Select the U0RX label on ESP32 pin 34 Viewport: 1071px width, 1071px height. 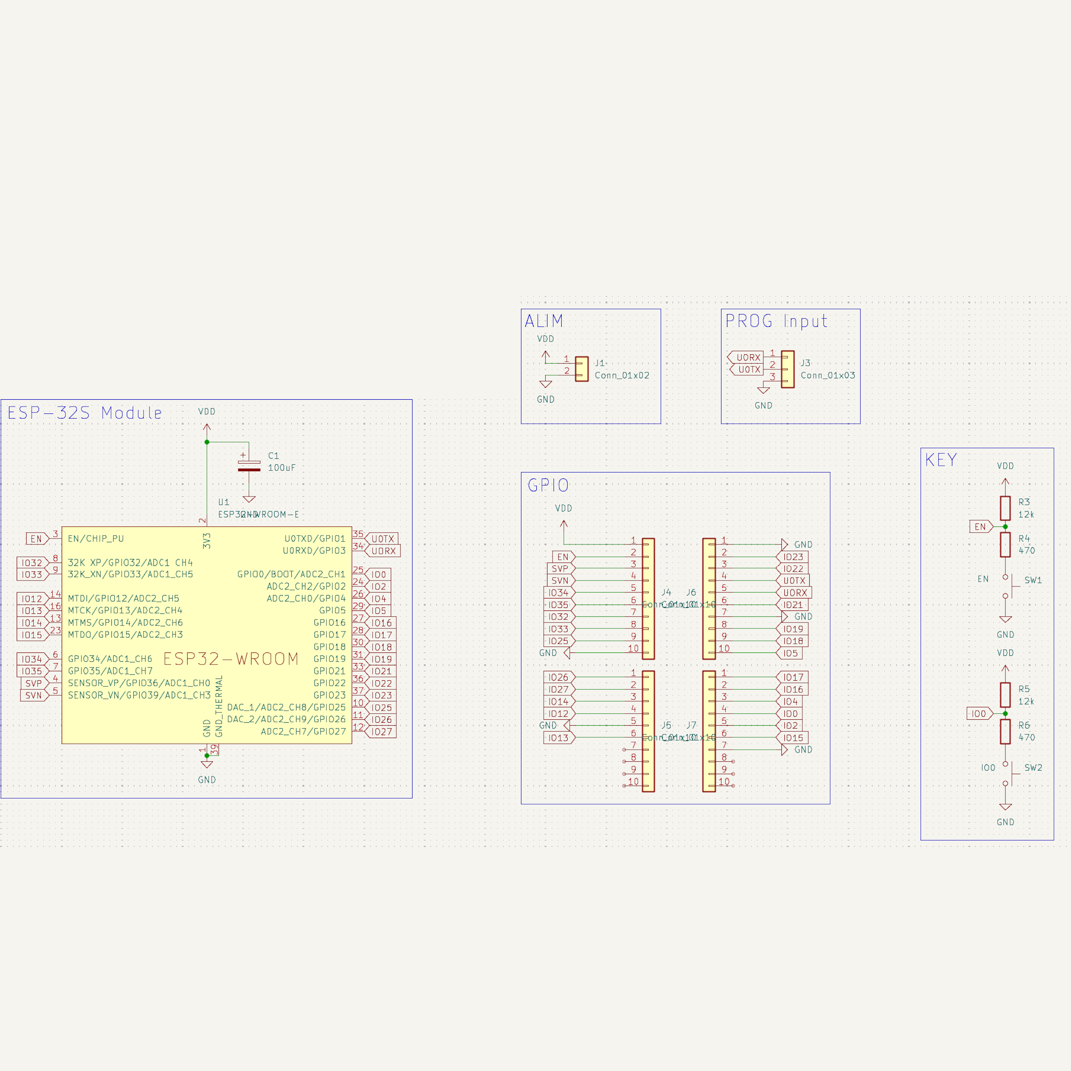point(383,551)
